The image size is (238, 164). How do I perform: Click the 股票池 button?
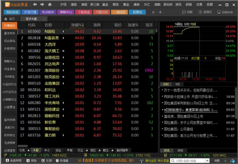coord(138,12)
